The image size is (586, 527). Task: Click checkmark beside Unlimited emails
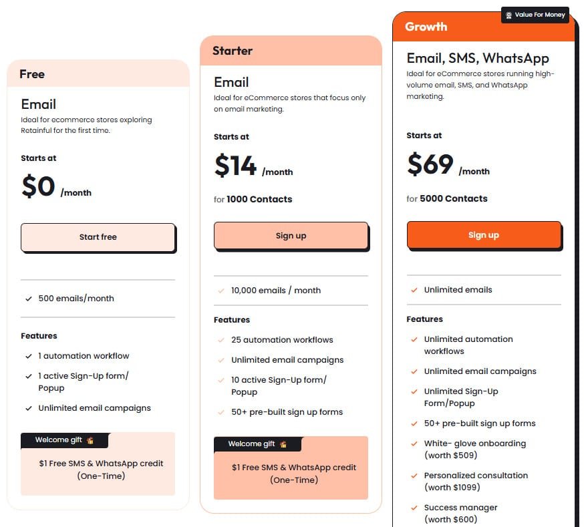click(414, 290)
